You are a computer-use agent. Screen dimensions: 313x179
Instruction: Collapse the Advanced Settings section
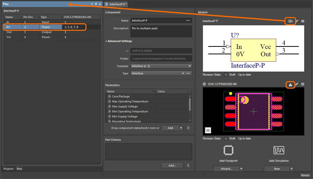[x=106, y=41]
